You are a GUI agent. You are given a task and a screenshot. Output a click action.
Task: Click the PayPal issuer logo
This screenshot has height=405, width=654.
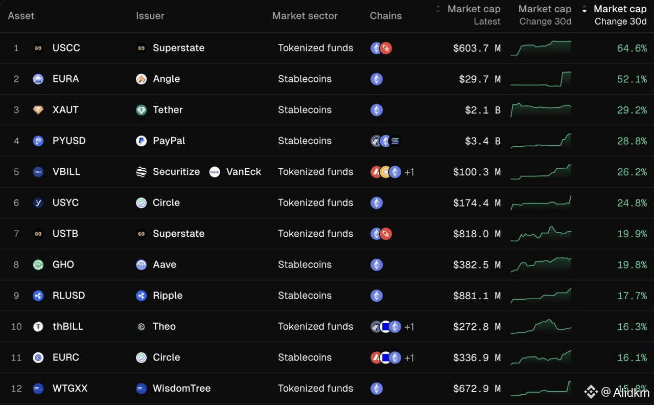[x=142, y=141]
